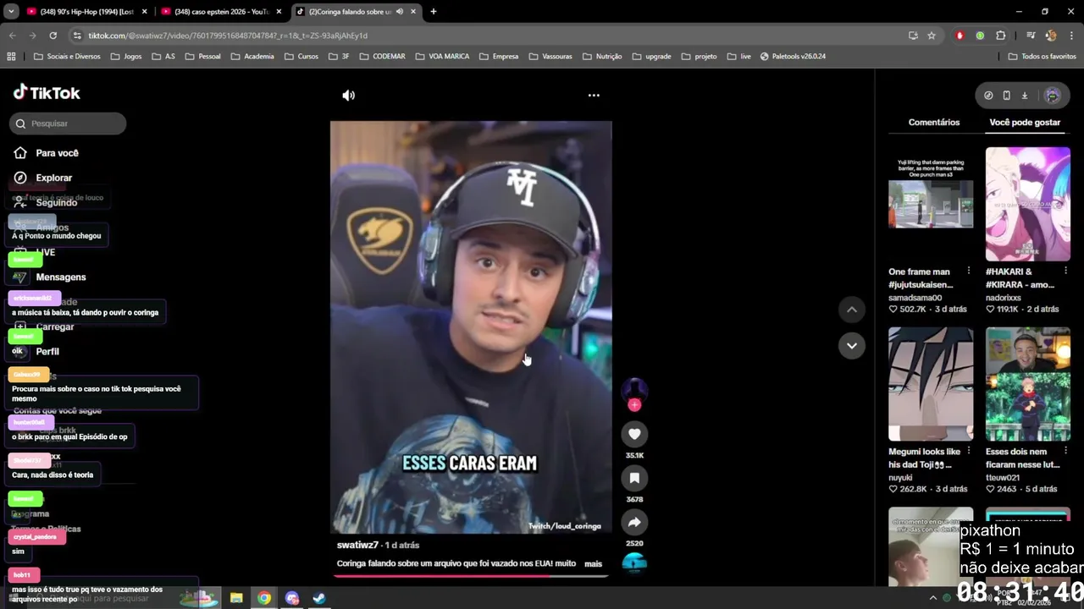Open the browser extensions puzzle icon
Viewport: 1084px width, 609px height.
(x=1000, y=36)
